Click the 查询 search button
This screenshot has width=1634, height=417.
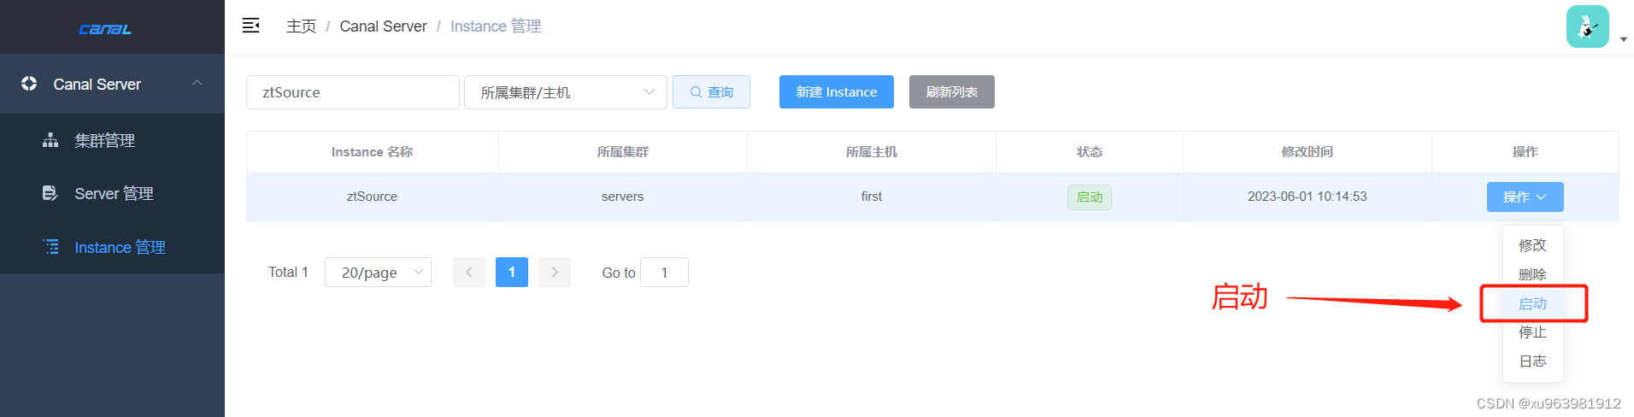[x=711, y=92]
